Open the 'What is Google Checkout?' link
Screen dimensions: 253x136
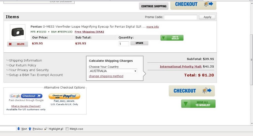[x=26, y=106]
